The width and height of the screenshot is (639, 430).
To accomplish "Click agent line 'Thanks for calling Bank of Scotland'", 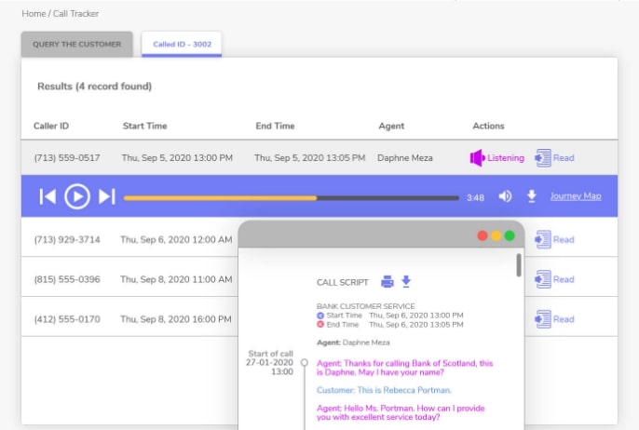I will point(404,368).
